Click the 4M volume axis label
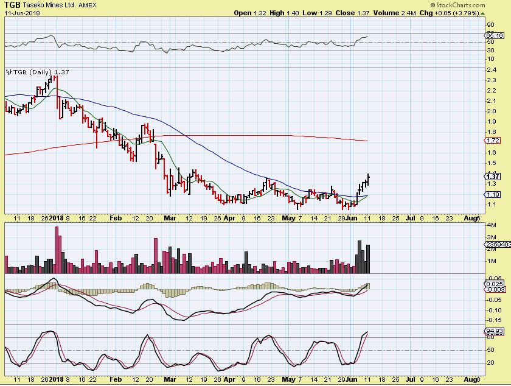This screenshot has width=511, height=386. (492, 225)
